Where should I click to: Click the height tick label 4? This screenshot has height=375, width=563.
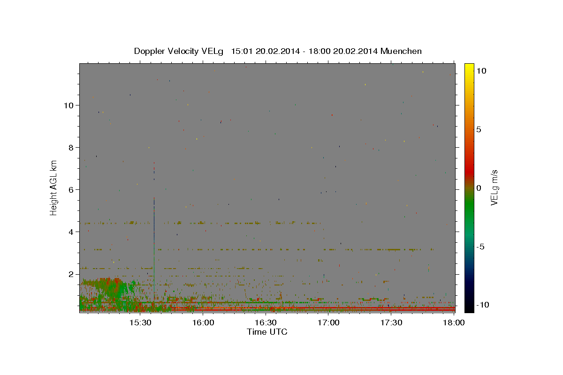coord(71,232)
